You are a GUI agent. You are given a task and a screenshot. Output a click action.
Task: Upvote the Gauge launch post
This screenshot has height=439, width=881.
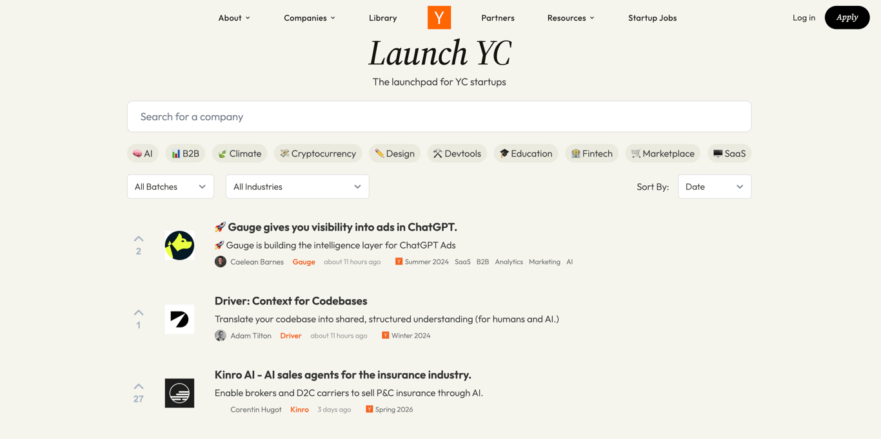(139, 239)
